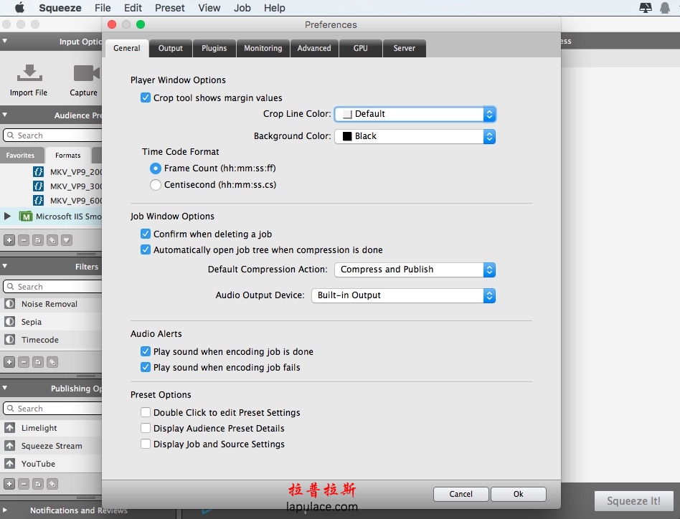The width and height of the screenshot is (680, 519).
Task: Switch to Formats tab in Audience Presets
Action: tap(67, 155)
